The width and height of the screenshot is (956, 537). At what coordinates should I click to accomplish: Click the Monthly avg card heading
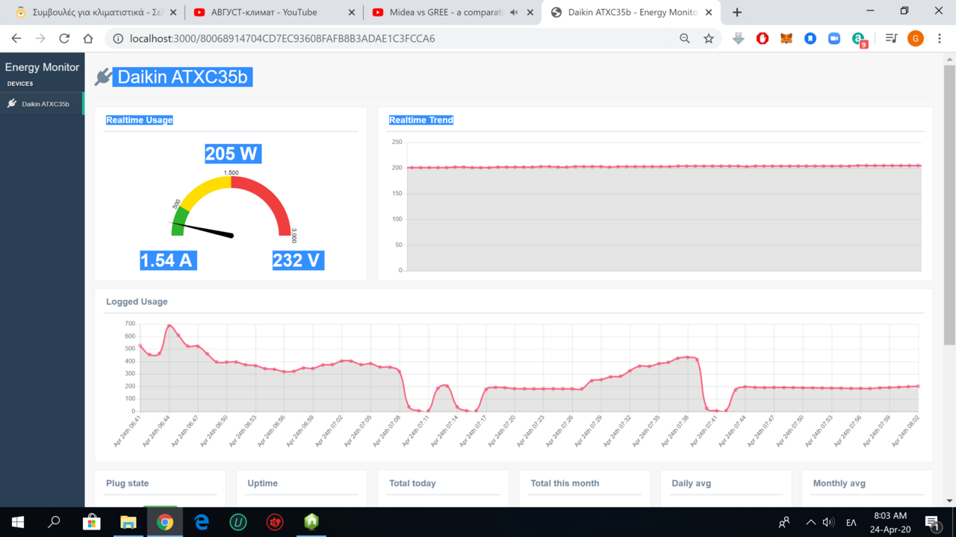point(839,483)
